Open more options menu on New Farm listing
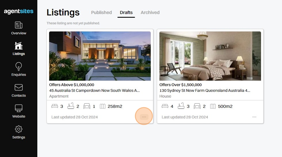The image size is (282, 157). [x=254, y=117]
